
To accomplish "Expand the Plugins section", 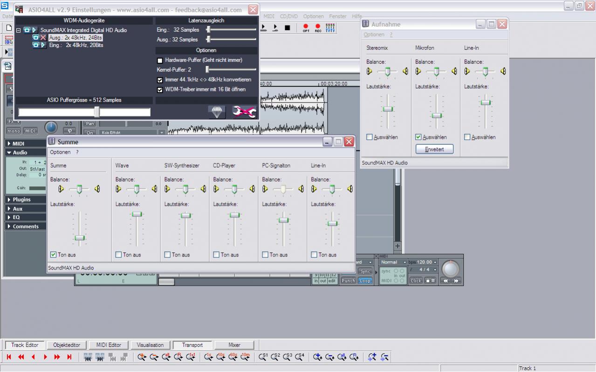I will coord(9,199).
